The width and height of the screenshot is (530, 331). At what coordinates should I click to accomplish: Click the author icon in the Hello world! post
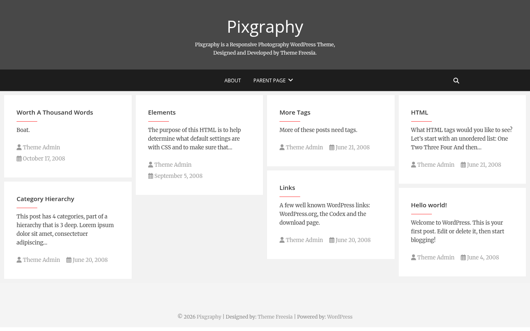(x=414, y=257)
